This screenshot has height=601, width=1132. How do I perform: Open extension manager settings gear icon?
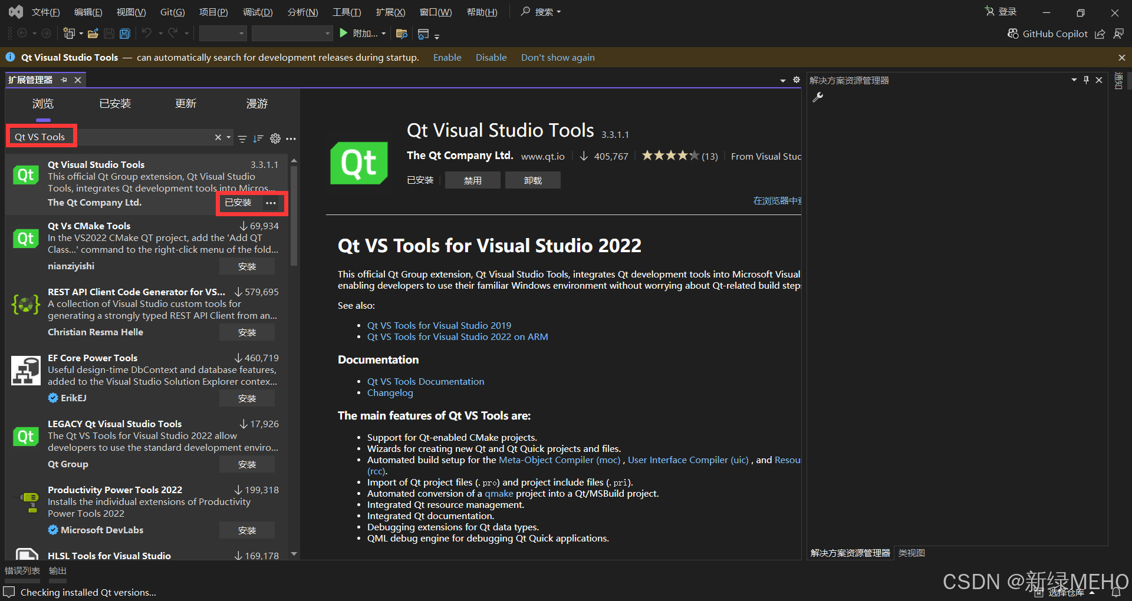tap(275, 138)
